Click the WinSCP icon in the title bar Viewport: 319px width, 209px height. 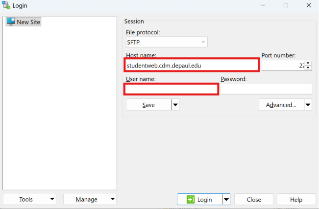(6, 5)
